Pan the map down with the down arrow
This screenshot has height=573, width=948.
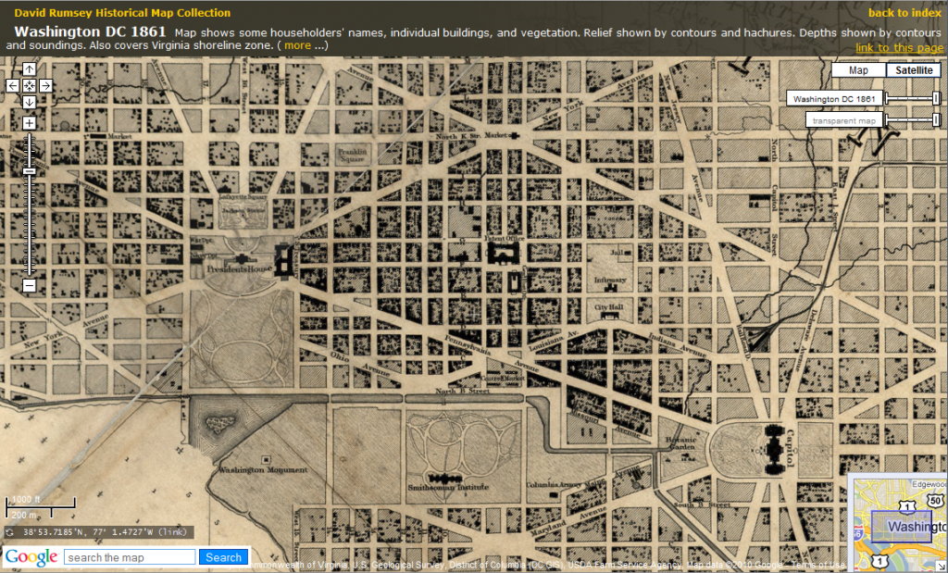click(x=29, y=102)
